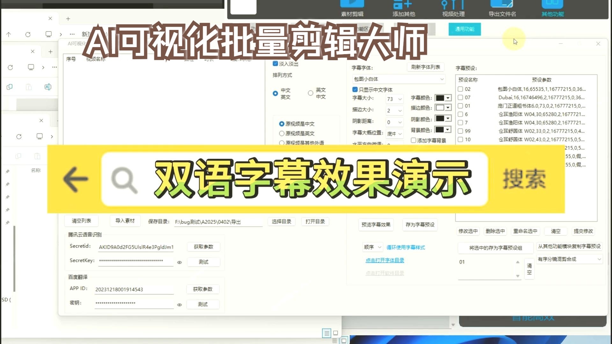Open the 顺序 dropdown
The height and width of the screenshot is (344, 612).
372,247
